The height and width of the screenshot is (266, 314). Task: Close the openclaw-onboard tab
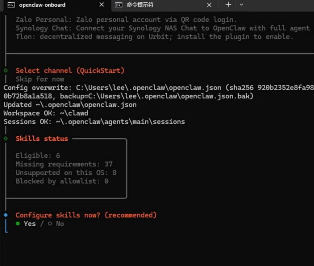pos(102,5)
